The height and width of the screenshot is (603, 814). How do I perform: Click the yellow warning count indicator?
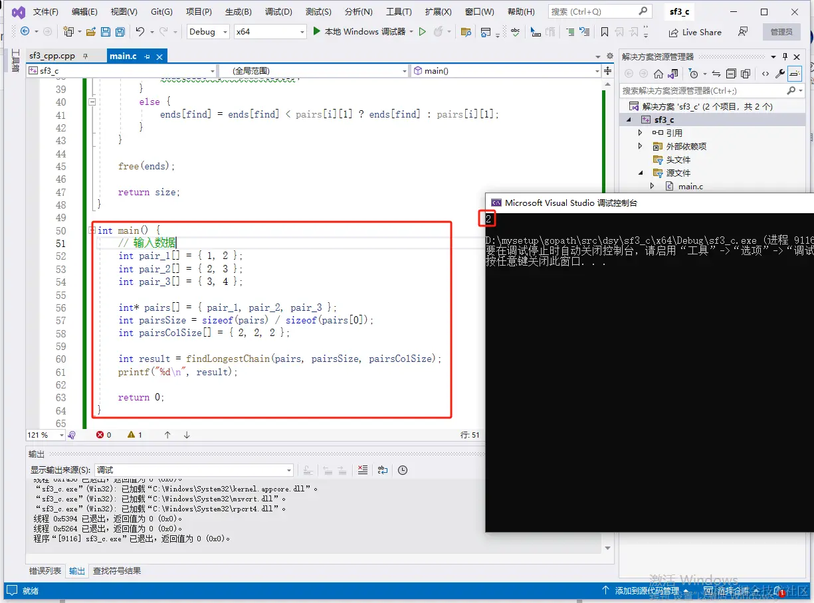[x=135, y=435]
